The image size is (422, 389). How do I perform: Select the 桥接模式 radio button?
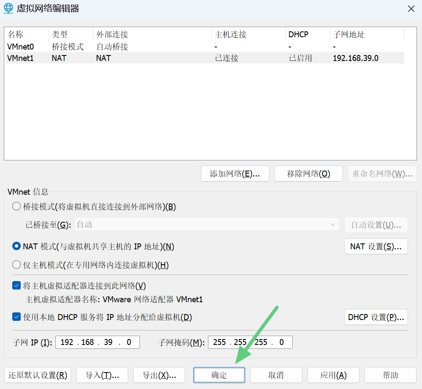pos(16,207)
